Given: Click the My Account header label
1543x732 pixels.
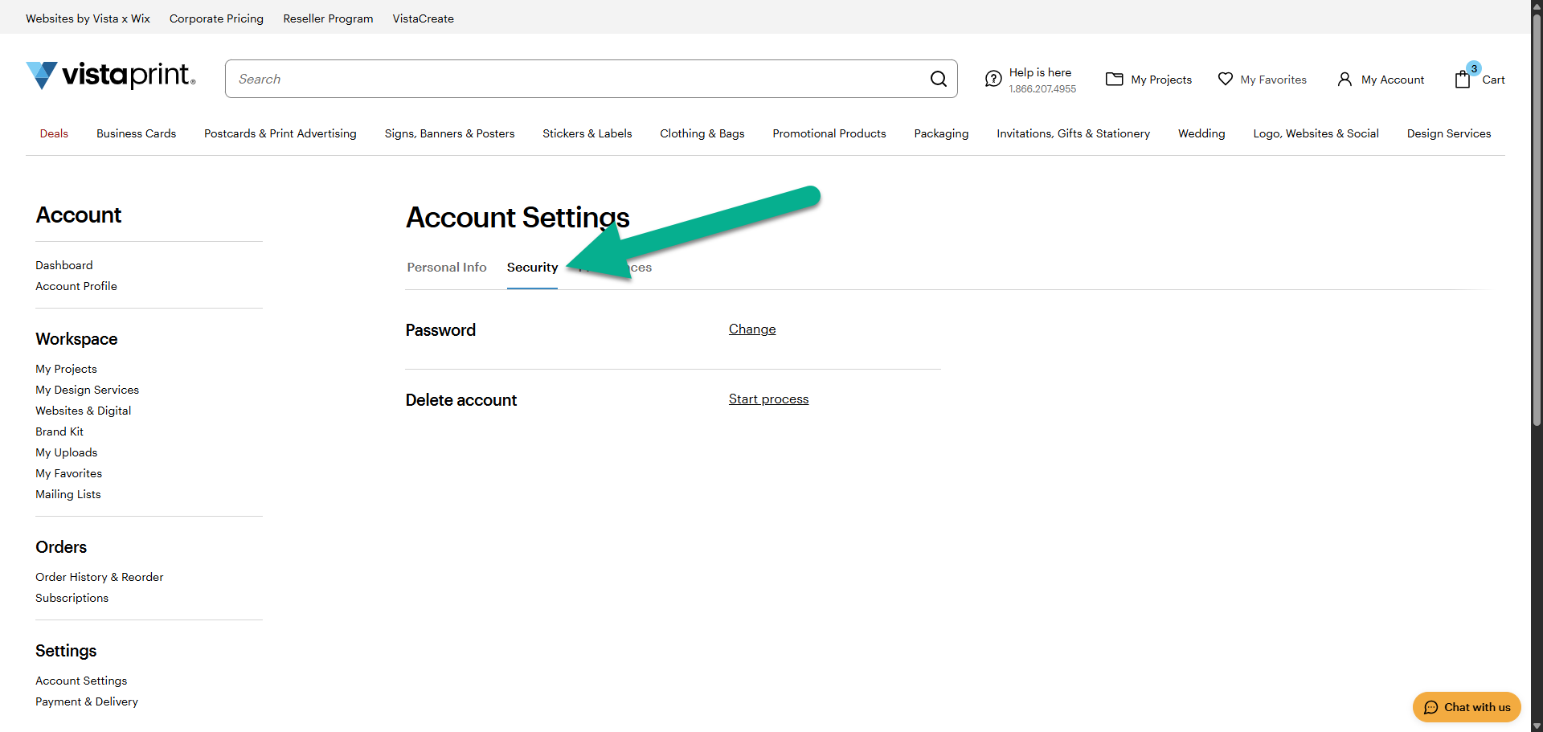Looking at the screenshot, I should click(1393, 80).
